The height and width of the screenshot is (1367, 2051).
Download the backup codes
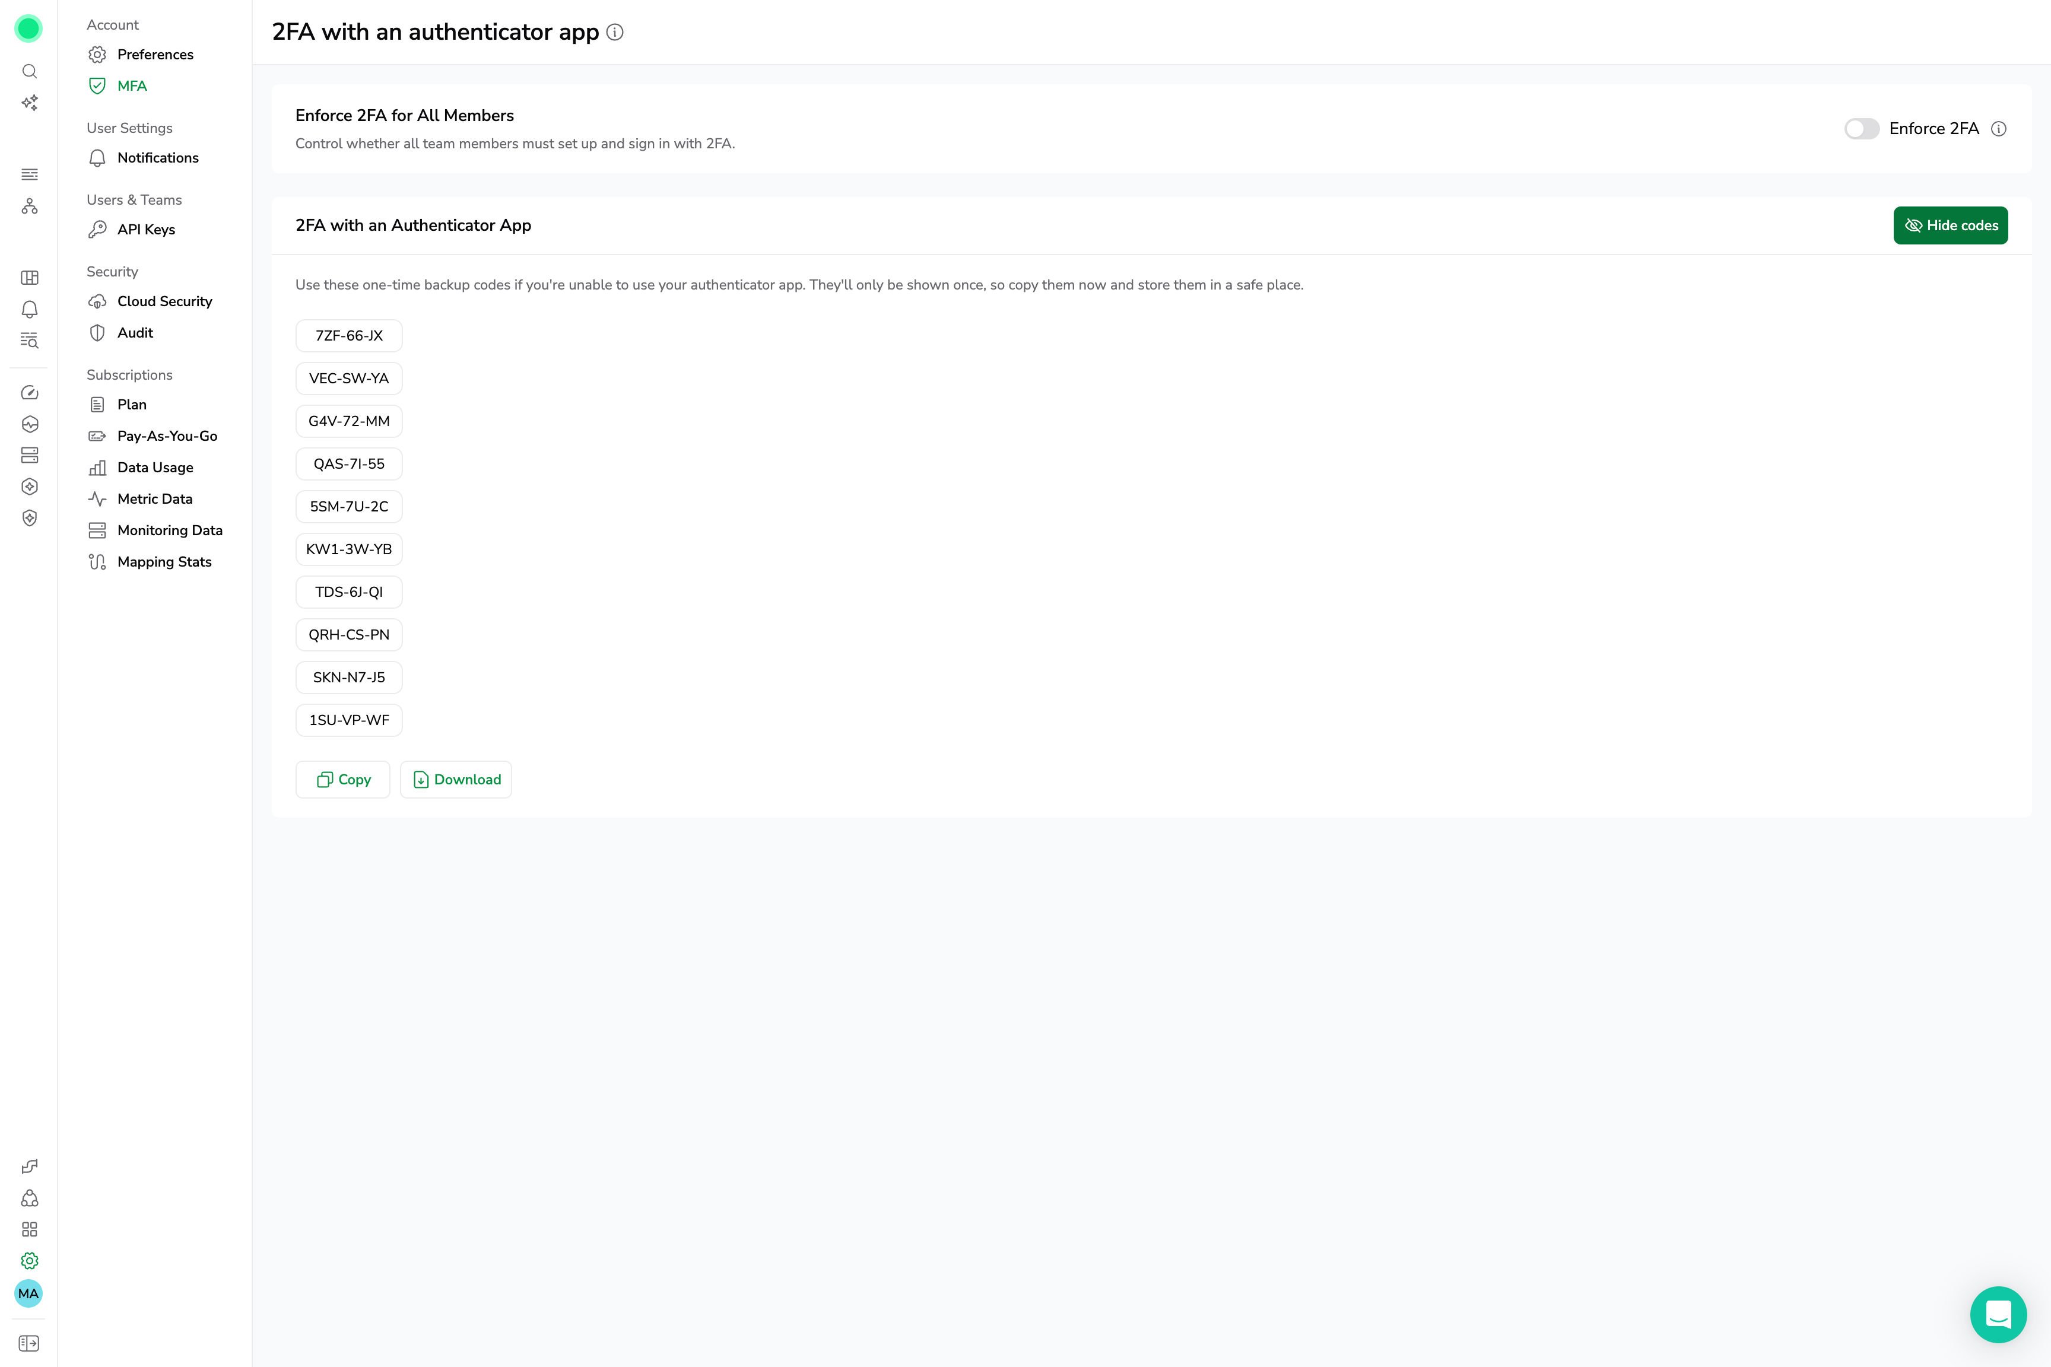(456, 780)
